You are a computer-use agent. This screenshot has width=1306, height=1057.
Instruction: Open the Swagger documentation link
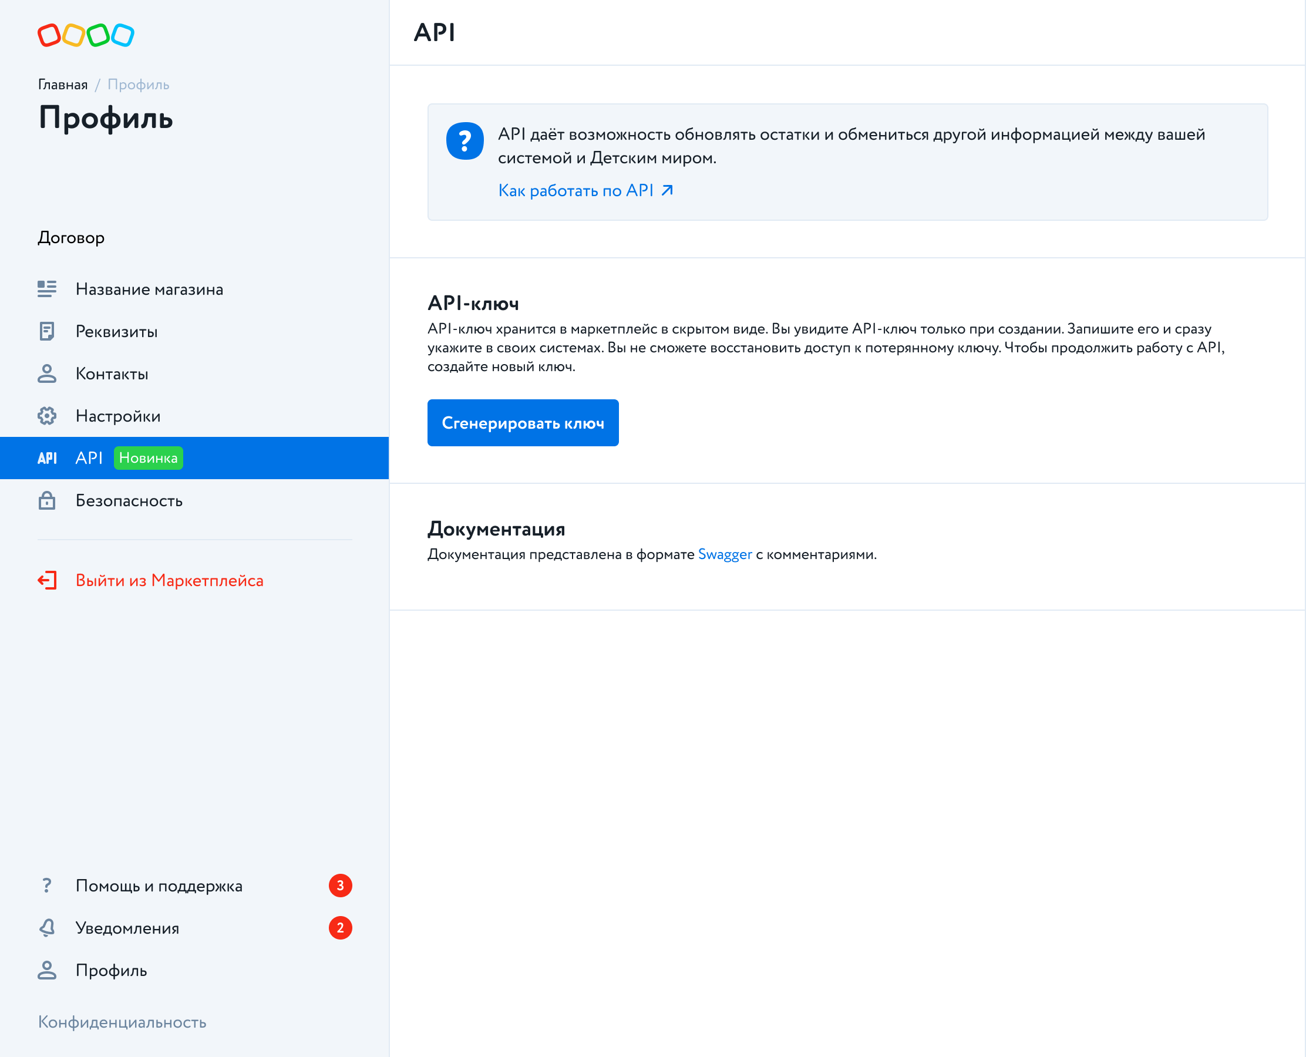[725, 554]
